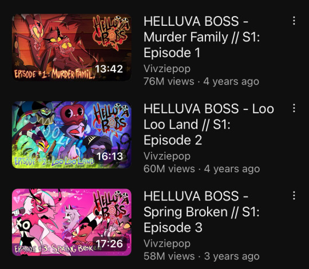Open title 'Spring Broken // S1: Episode 3'
The height and width of the screenshot is (269, 309).
click(x=201, y=212)
